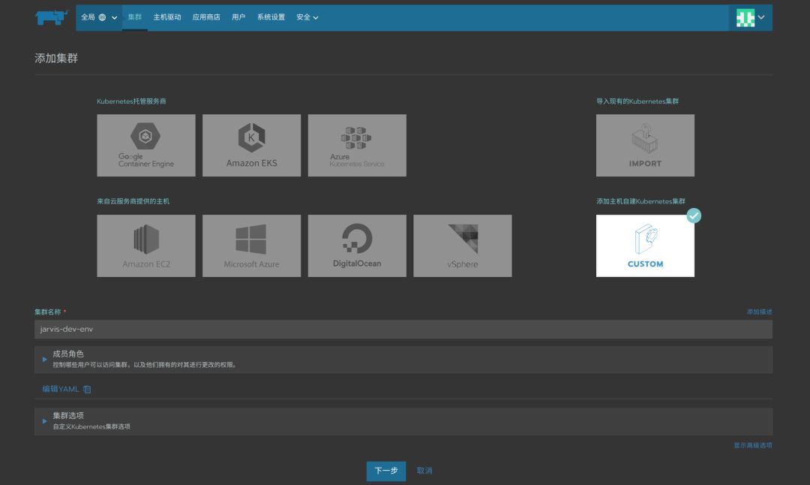810x485 pixels.
Task: Click the 集群名称 input field
Action: tap(403, 330)
